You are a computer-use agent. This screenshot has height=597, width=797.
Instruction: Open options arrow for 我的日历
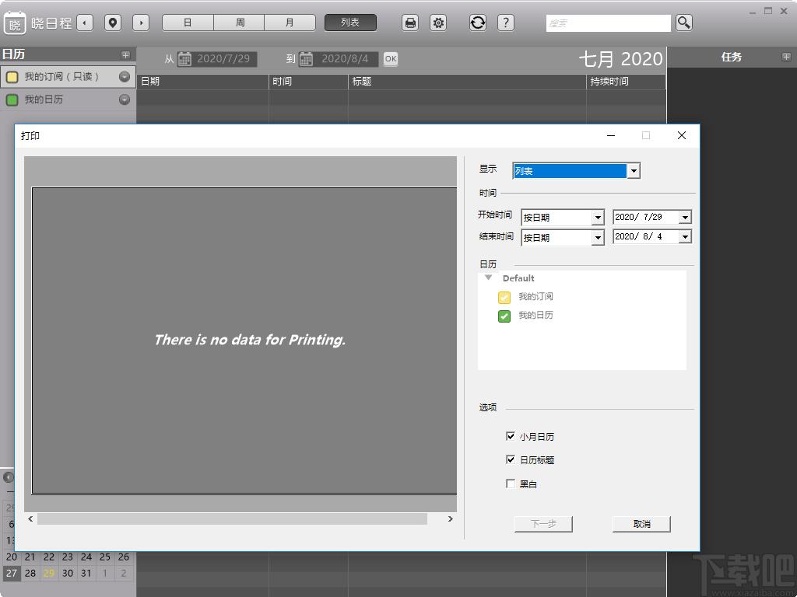[125, 99]
